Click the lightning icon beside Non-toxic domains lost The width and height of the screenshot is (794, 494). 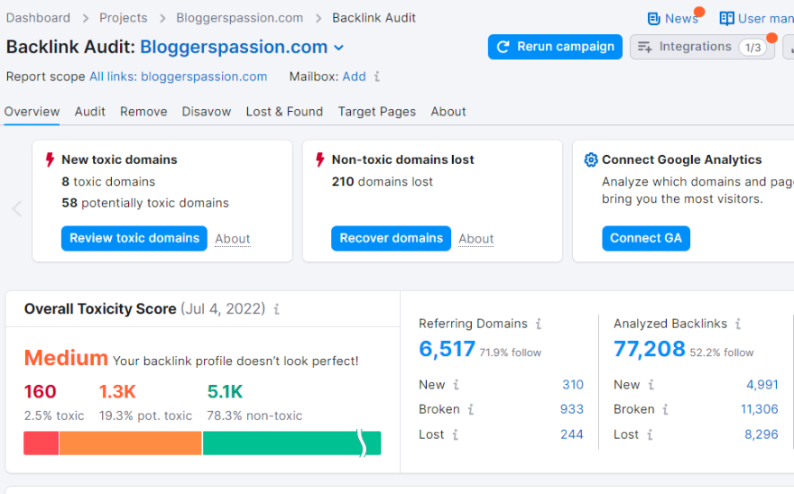(319, 160)
